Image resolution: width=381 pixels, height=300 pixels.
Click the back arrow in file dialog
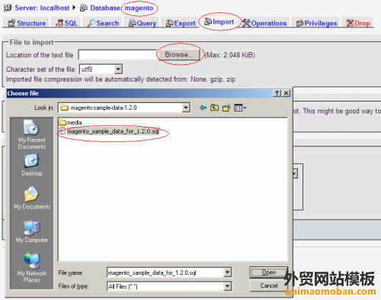coord(203,108)
